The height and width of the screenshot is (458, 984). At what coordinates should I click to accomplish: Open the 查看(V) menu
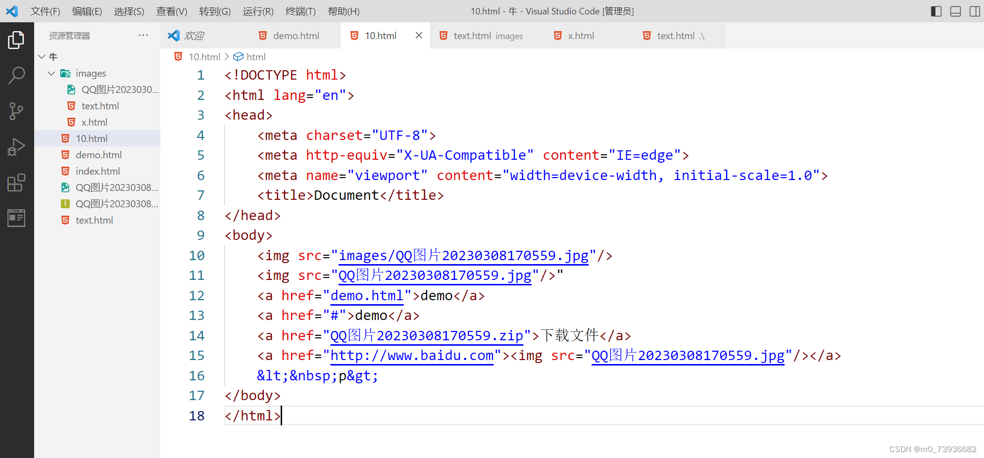tap(172, 11)
